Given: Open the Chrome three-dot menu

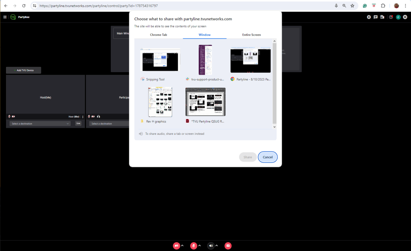Looking at the screenshot, I should [405, 6].
